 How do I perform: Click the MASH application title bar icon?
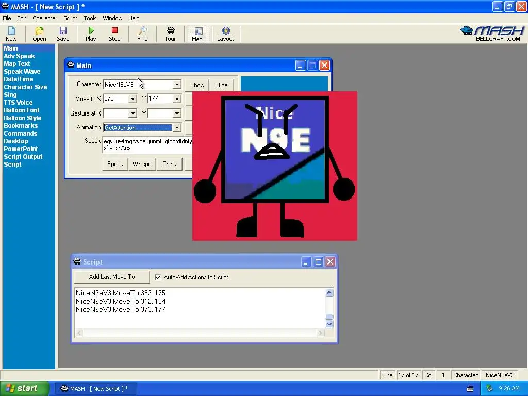(5, 6)
